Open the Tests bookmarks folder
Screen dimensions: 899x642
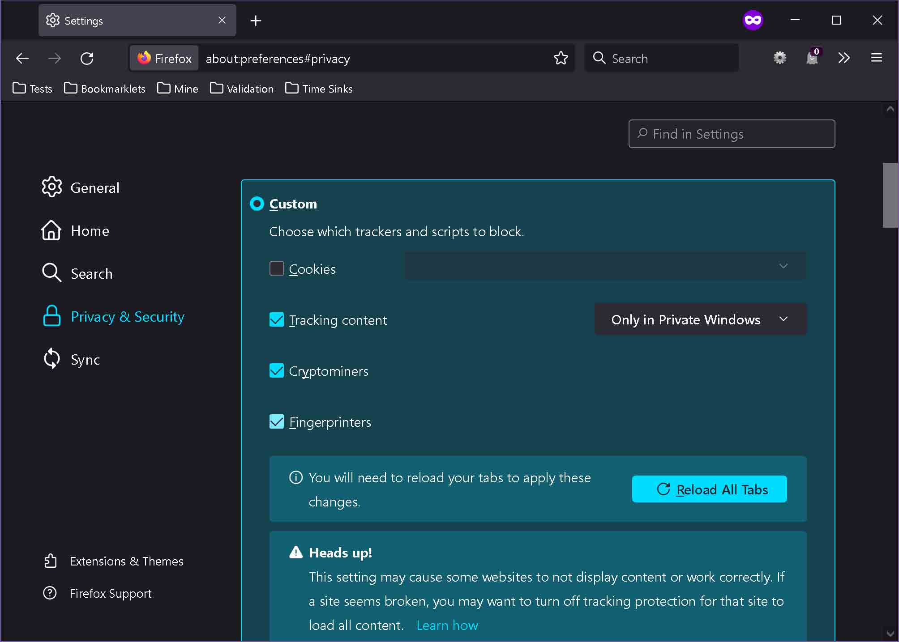tap(32, 89)
